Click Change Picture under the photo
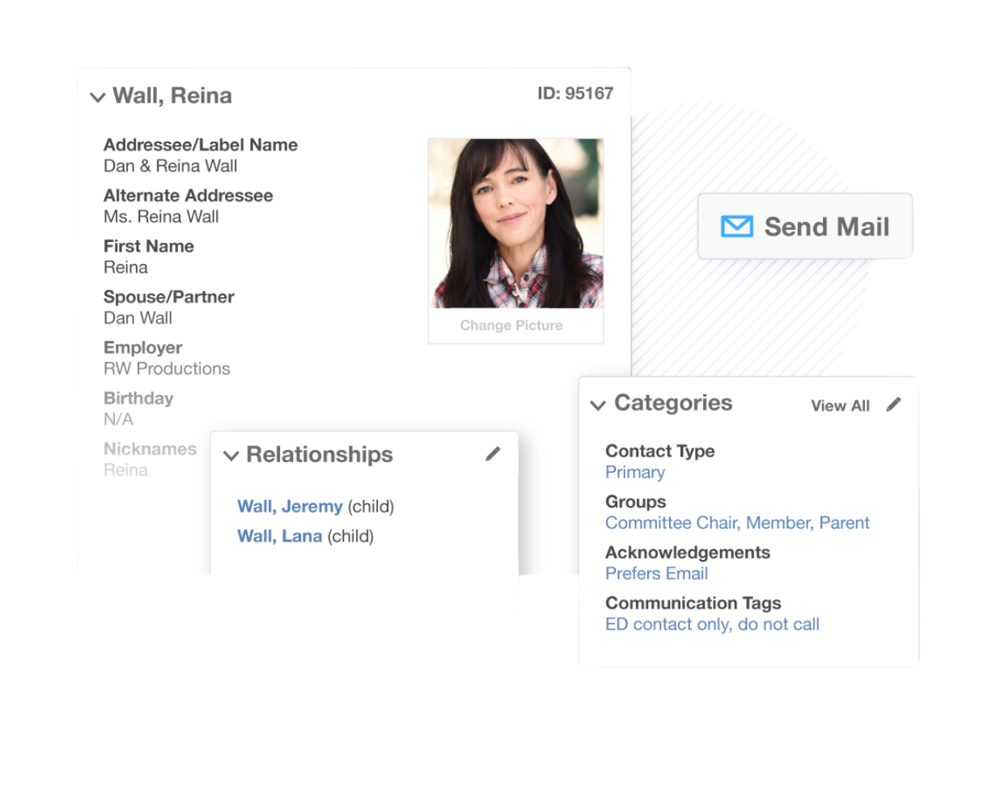 [x=511, y=325]
